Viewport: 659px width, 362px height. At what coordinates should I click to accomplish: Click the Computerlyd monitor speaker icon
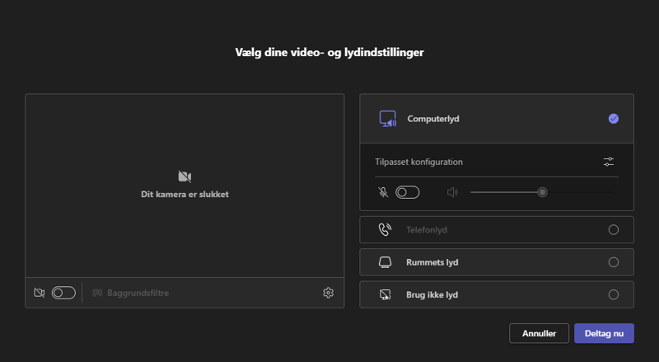[x=387, y=119]
